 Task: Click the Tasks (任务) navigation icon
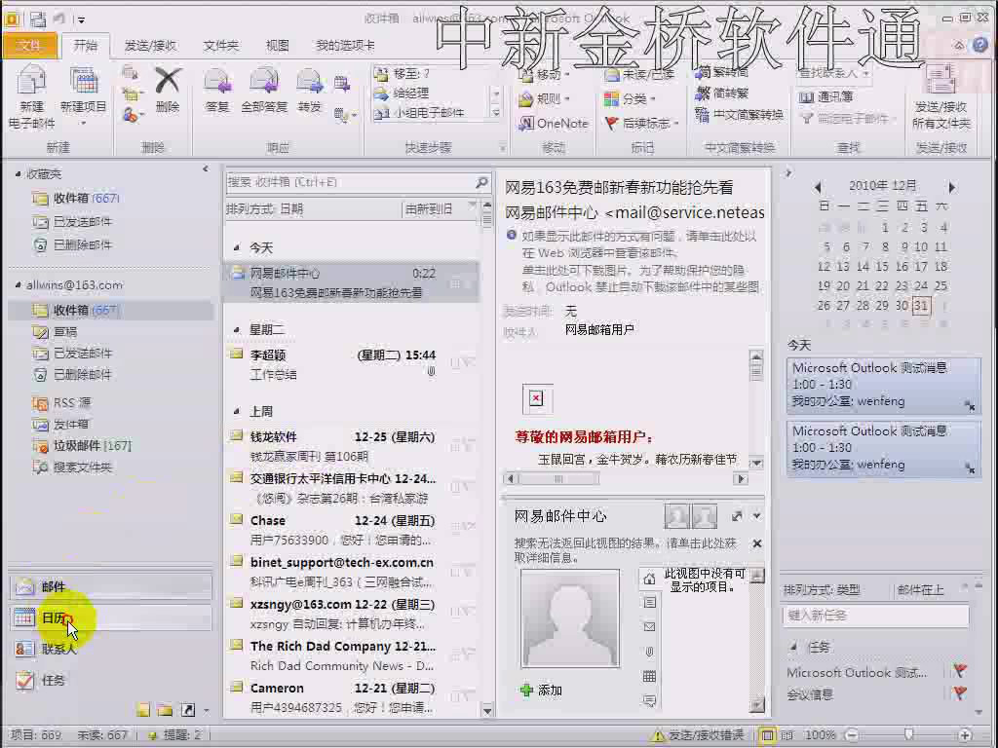(24, 680)
